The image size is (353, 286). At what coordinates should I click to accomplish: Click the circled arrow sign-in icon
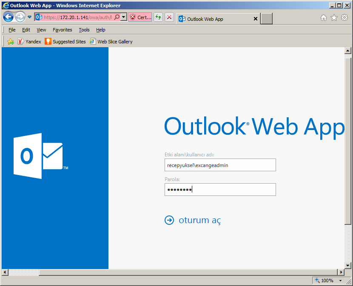169,220
